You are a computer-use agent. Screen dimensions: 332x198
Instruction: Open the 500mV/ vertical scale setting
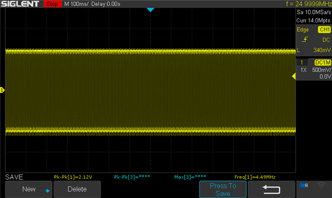point(321,70)
